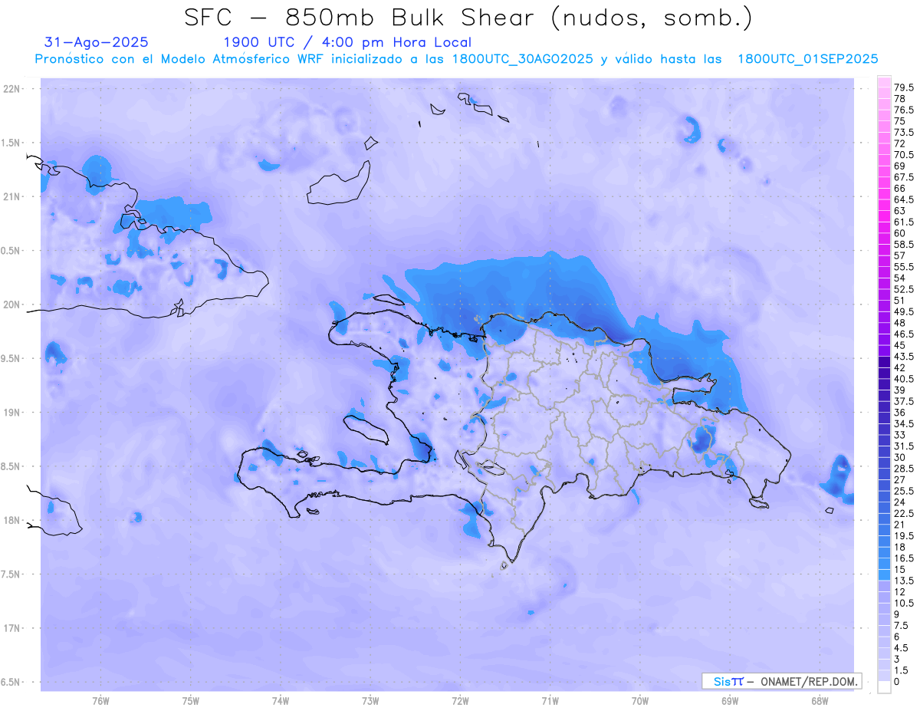Click the legend swatch between 61.5 and 63
This screenshot has width=920, height=711.
point(884,217)
